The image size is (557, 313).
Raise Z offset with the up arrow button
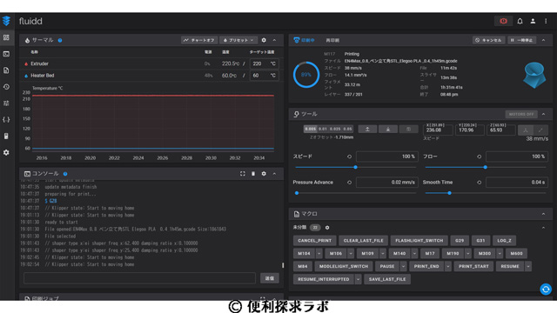click(x=367, y=130)
